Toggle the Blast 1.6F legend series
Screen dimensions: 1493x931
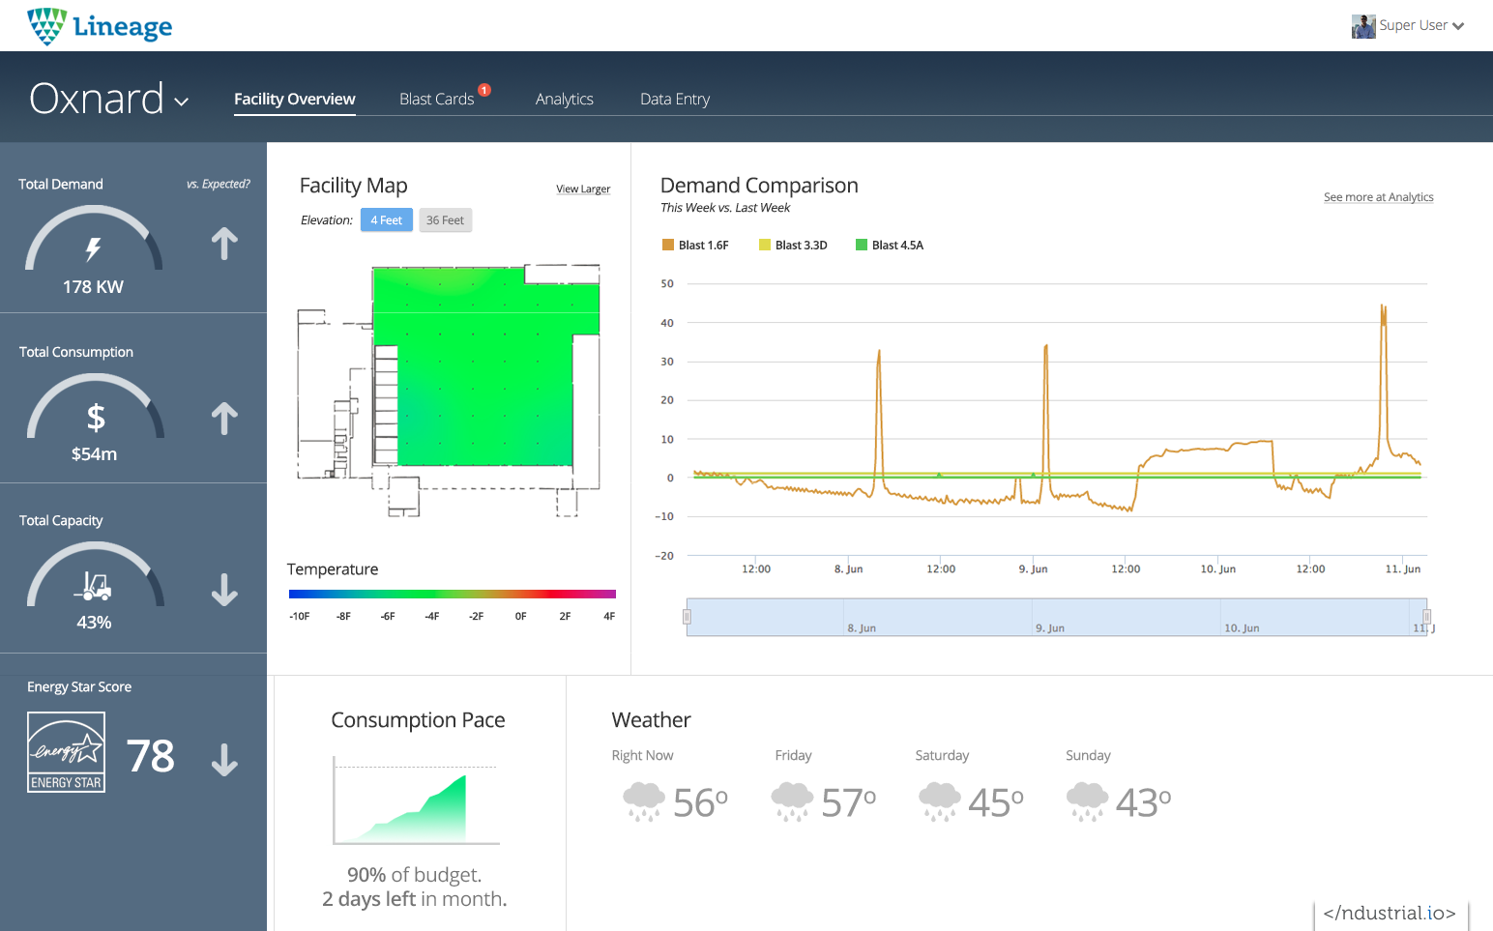coord(695,246)
